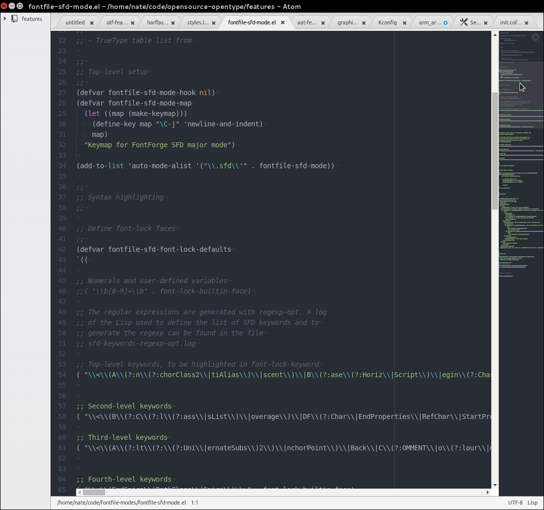Change the Lisp grammar in status bar
The height and width of the screenshot is (510, 544).
(532, 503)
